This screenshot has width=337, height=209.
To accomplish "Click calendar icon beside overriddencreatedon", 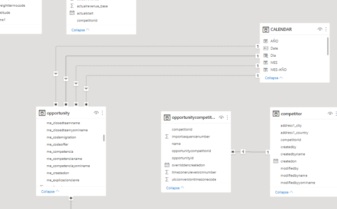I will pyautogui.click(x=167, y=165).
